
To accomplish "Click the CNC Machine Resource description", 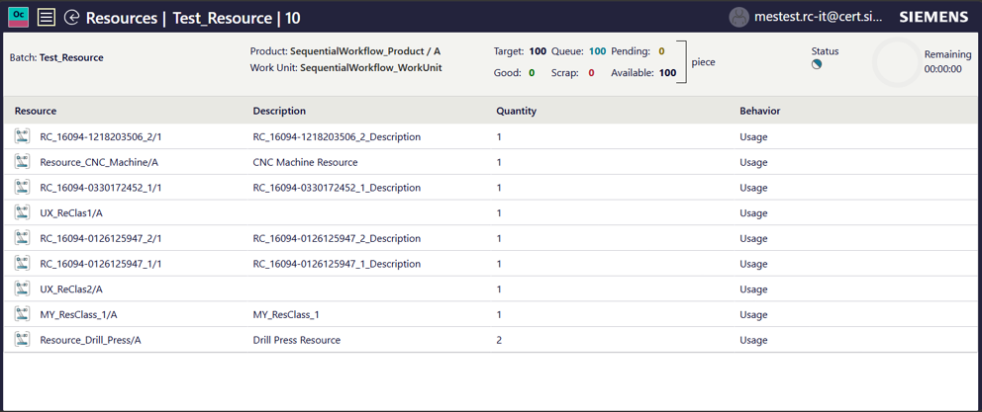I will [305, 162].
